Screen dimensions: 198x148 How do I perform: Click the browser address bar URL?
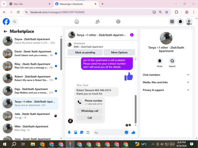pos(57,12)
